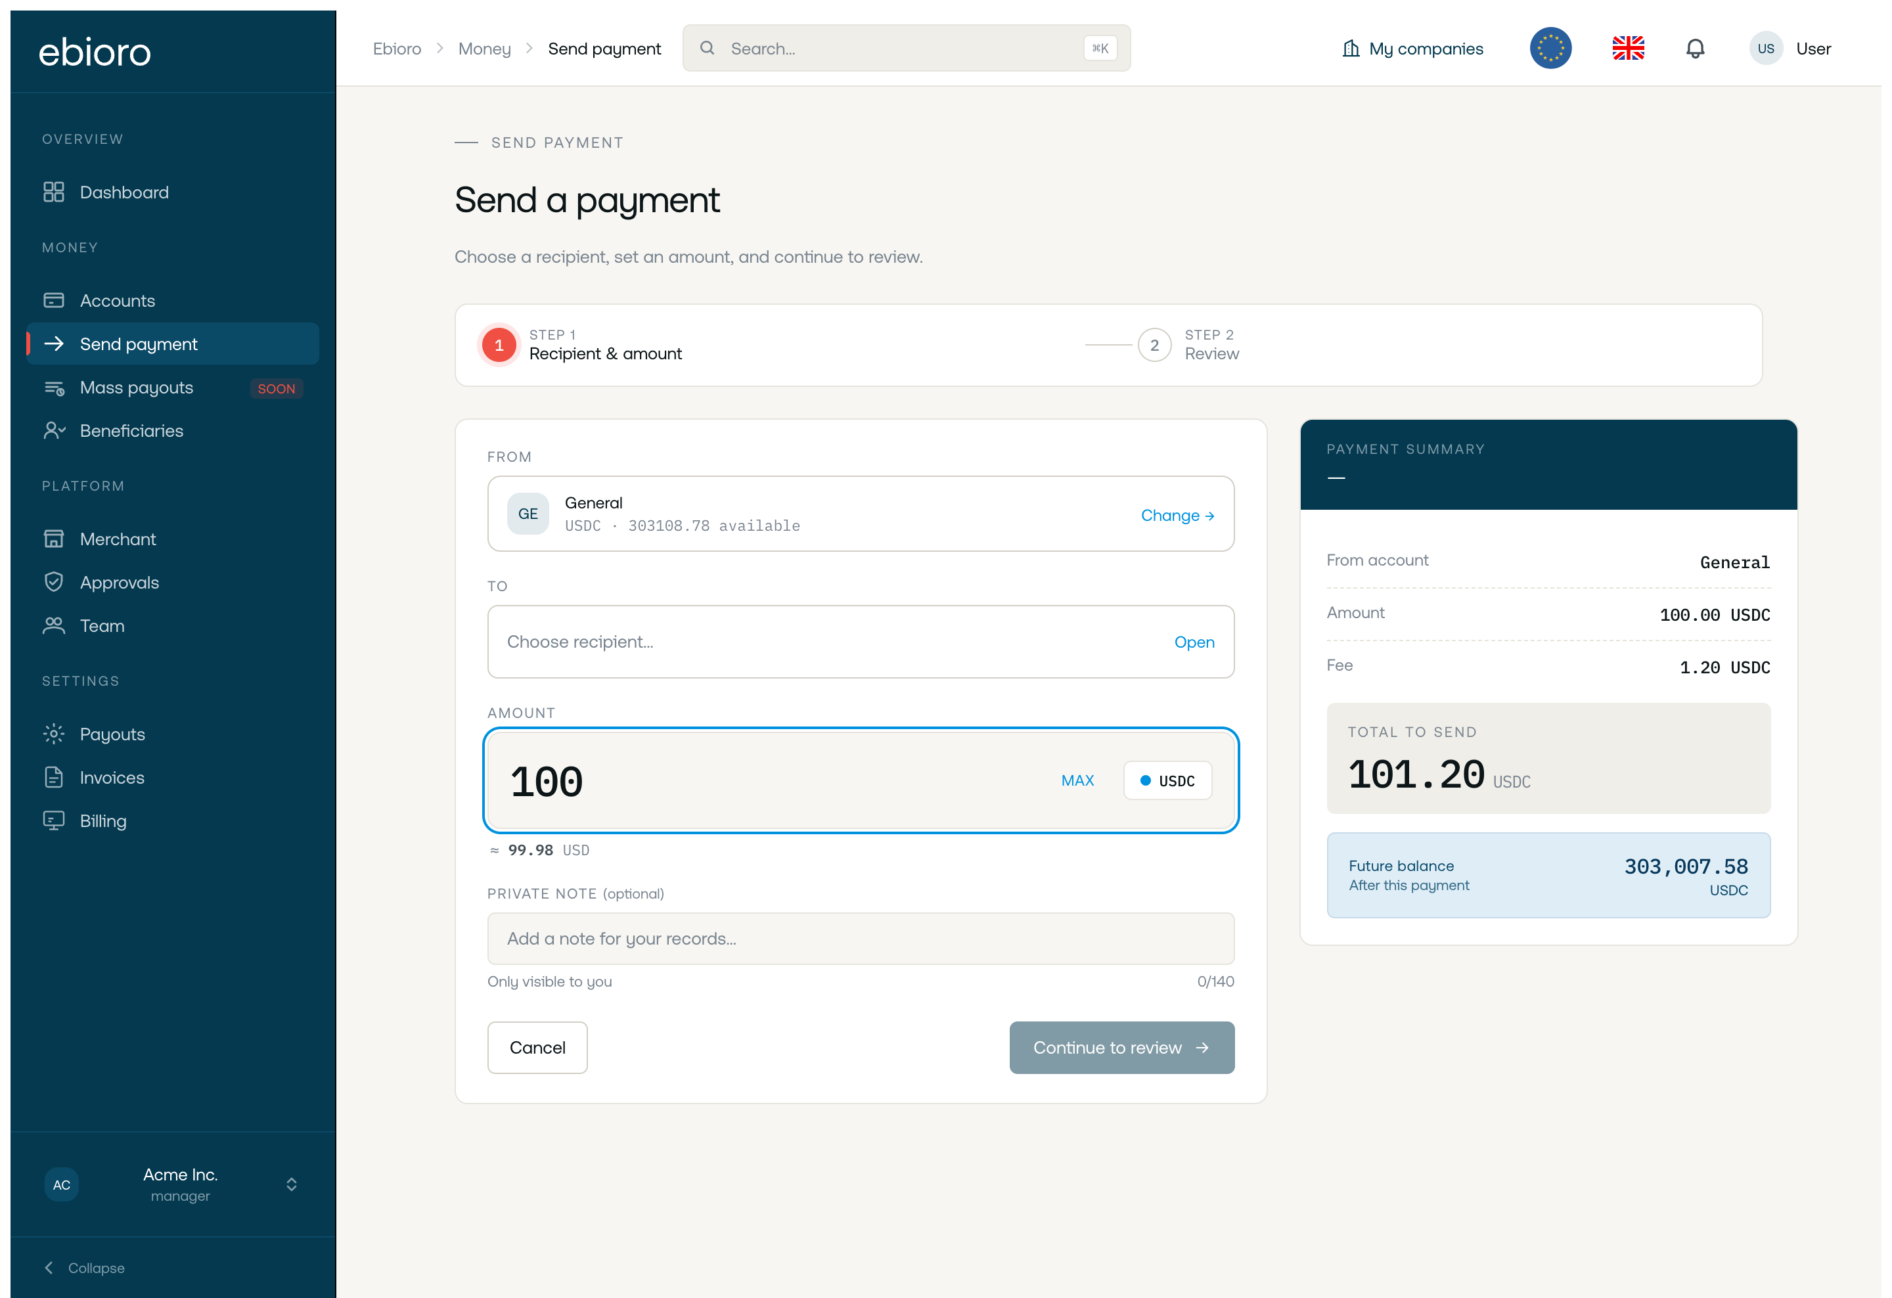Focus the amount input showing 100
Viewport: 1892px width, 1298px height.
(861, 780)
